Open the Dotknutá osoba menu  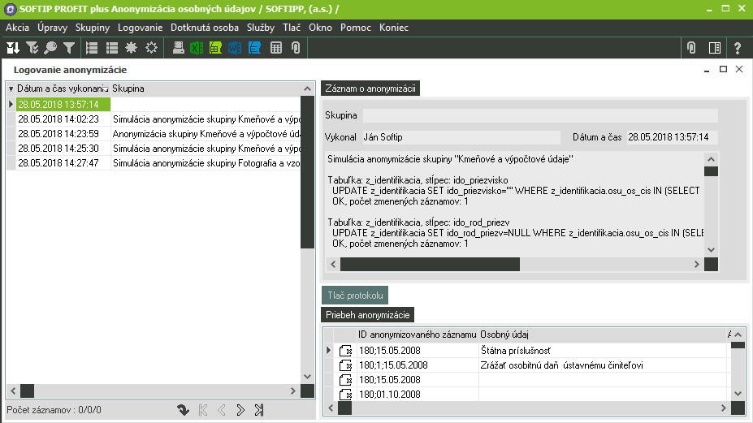click(x=205, y=28)
